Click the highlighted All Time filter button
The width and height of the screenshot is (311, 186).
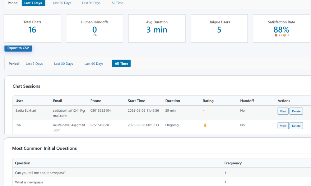point(121,64)
